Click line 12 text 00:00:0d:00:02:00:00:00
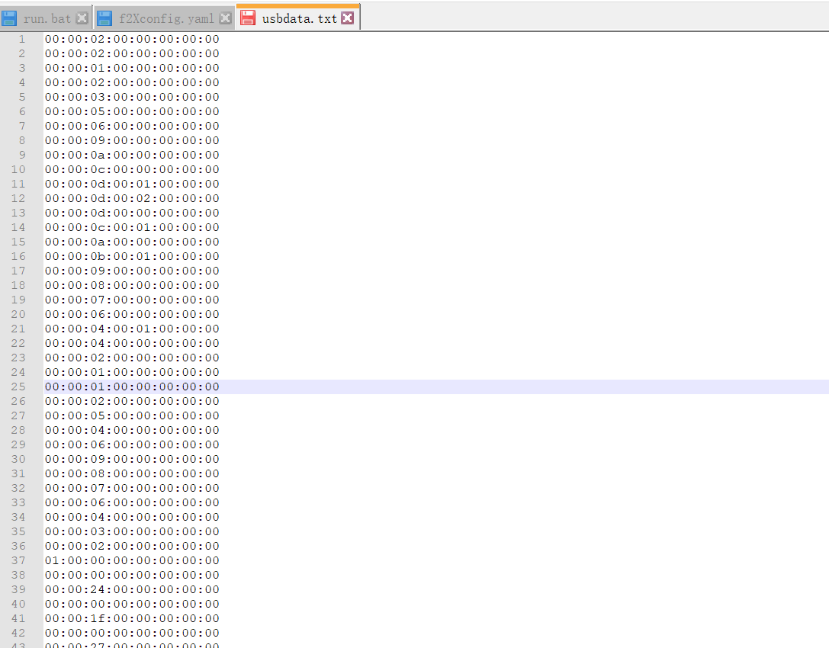Viewport: 829px width, 648px height. tap(132, 199)
